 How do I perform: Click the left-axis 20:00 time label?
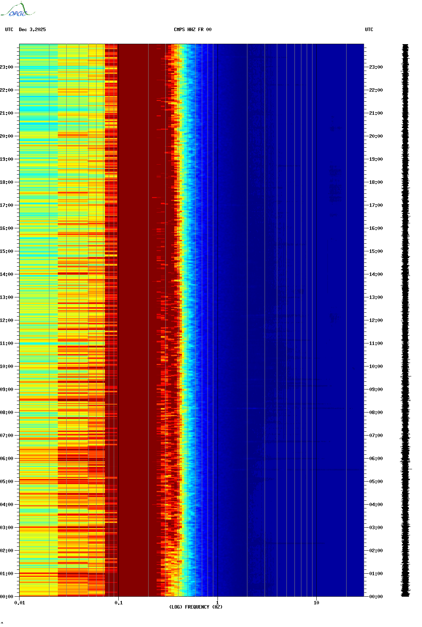(7, 136)
